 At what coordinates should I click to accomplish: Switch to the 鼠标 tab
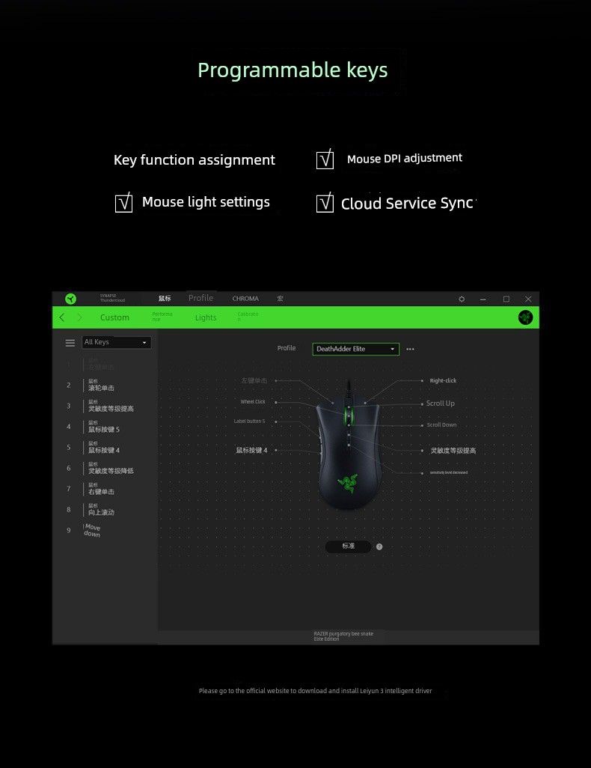[x=165, y=298]
